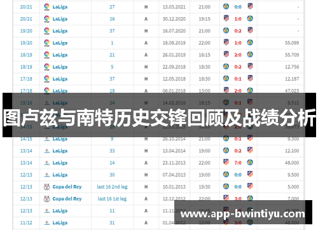The image size is (318, 230).
Task: Click the attendance value 48.000 in 23.11.2013 row
Action: 292,163
